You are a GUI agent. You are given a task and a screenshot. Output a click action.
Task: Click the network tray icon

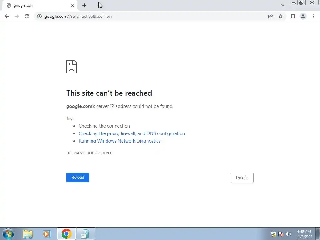[273, 234]
